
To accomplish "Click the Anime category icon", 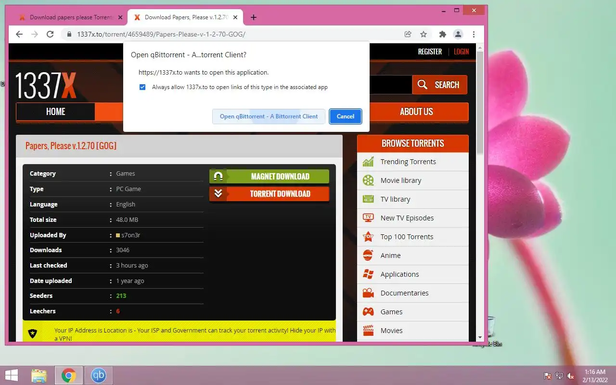I will 368,256.
